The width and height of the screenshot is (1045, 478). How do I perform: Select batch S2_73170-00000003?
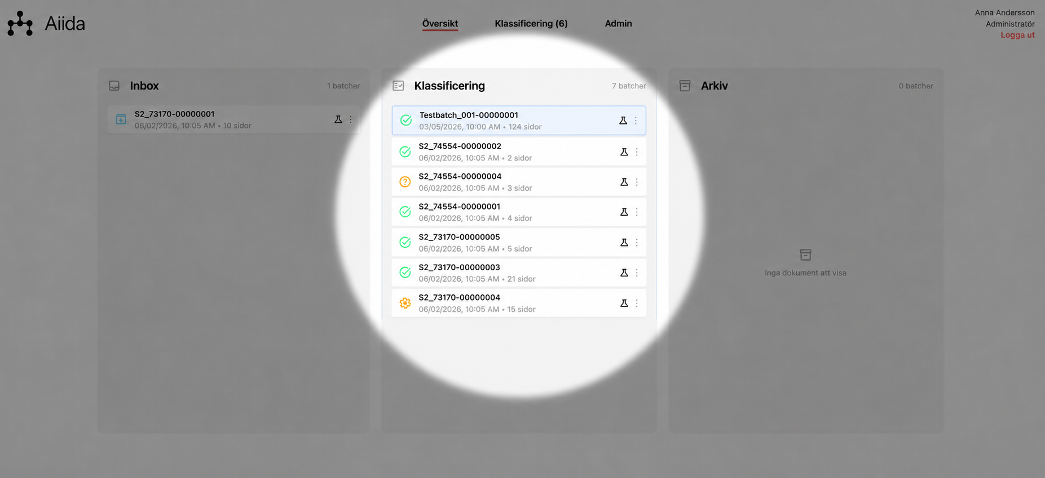point(519,273)
